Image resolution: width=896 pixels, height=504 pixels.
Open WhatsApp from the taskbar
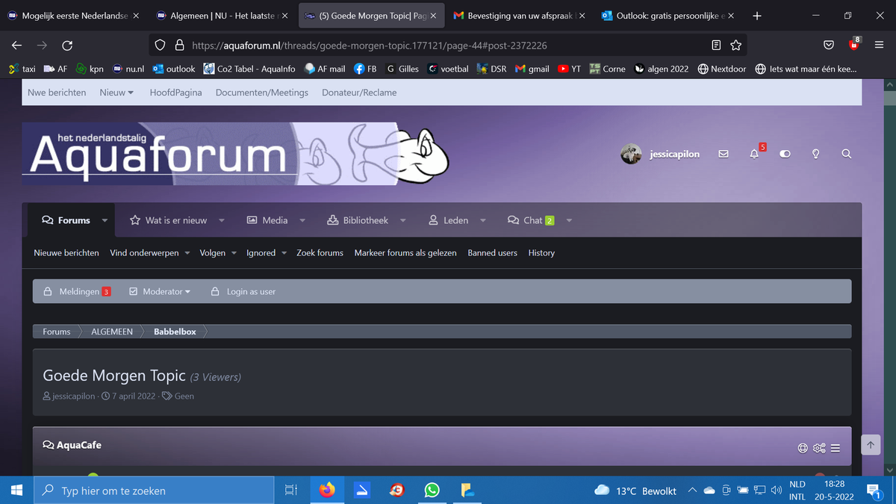(432, 491)
